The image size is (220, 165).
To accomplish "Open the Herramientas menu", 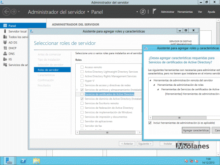I will [185, 12].
